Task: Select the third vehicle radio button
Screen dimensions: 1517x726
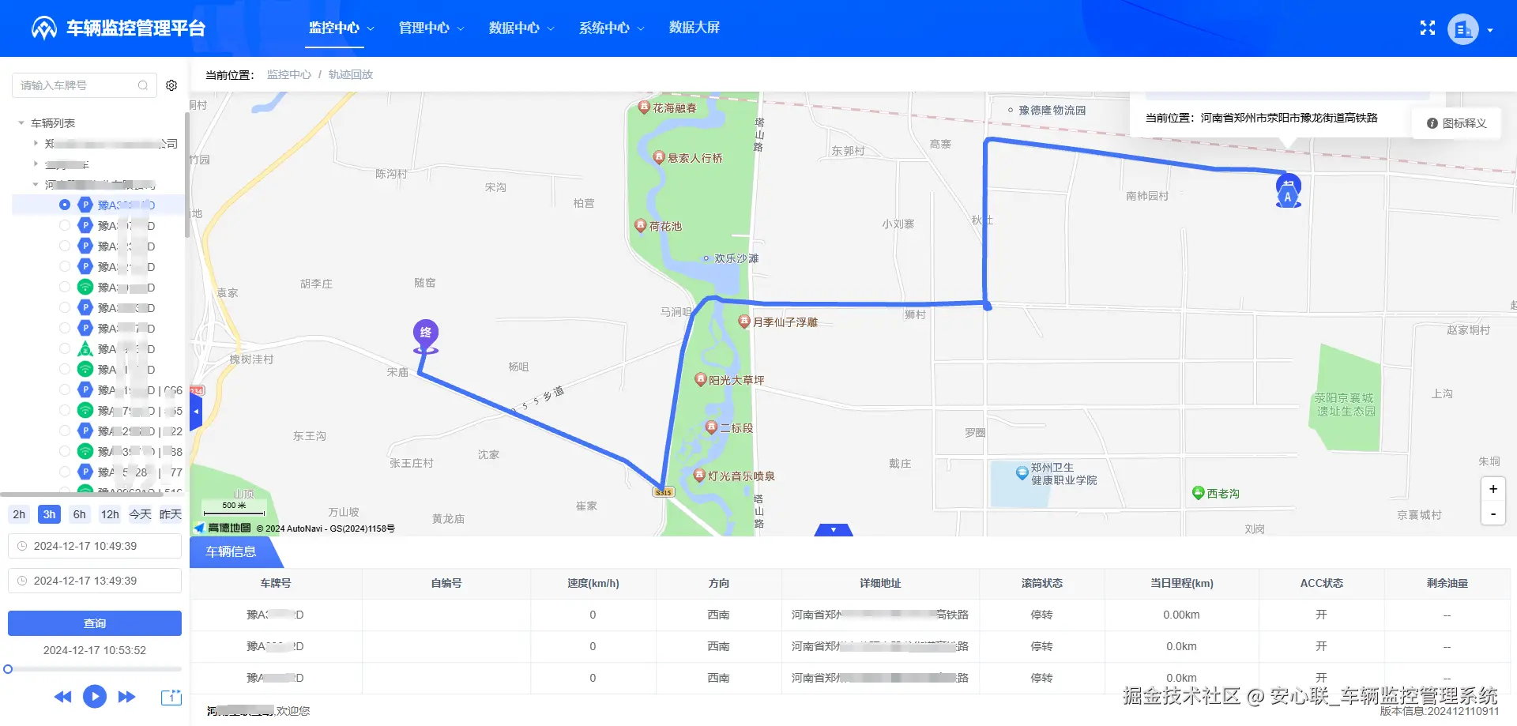Action: click(65, 246)
